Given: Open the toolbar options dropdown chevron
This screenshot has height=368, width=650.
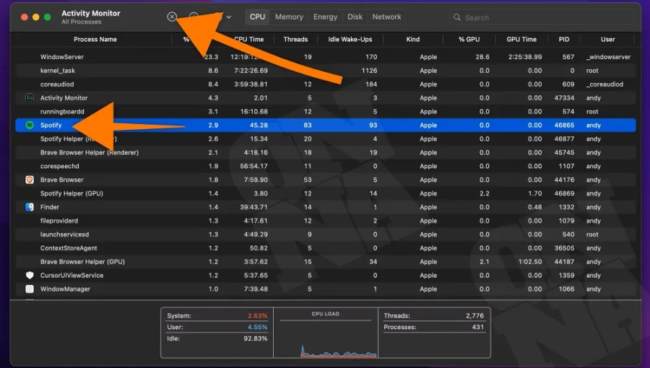Looking at the screenshot, I should point(228,17).
